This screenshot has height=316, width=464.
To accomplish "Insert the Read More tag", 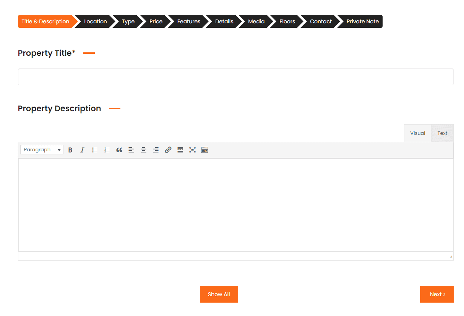I will [x=180, y=149].
